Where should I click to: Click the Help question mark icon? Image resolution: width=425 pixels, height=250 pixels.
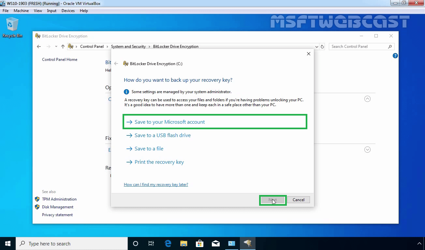[395, 56]
